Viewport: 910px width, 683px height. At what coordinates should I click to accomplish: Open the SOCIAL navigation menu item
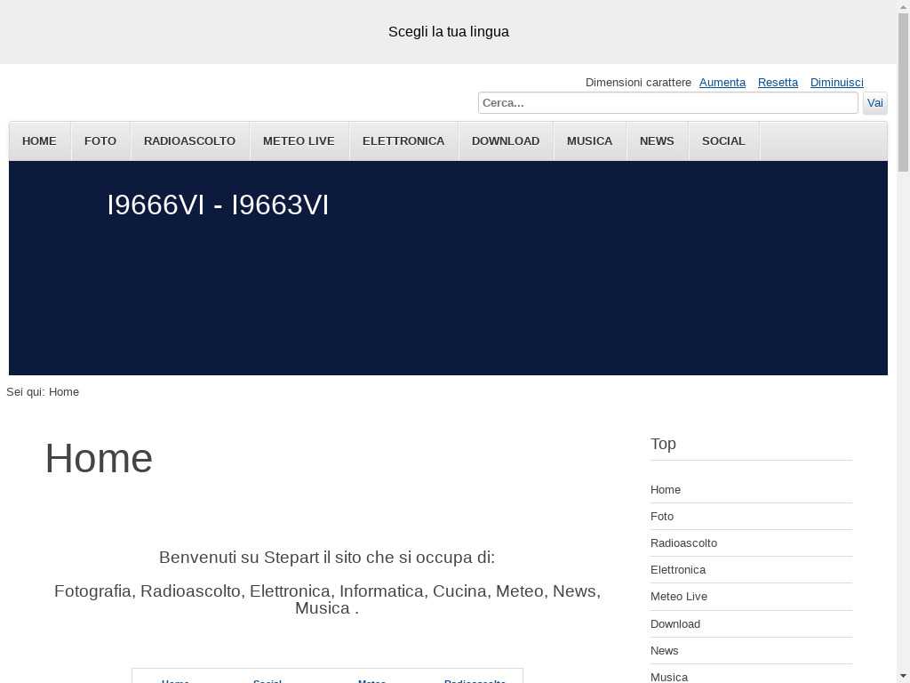point(723,141)
